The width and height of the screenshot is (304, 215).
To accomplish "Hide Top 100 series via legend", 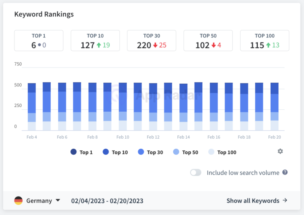I will point(222,152).
